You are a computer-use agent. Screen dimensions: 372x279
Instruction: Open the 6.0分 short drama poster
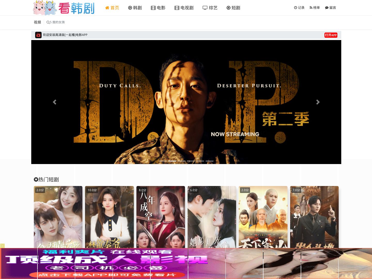(x=212, y=217)
